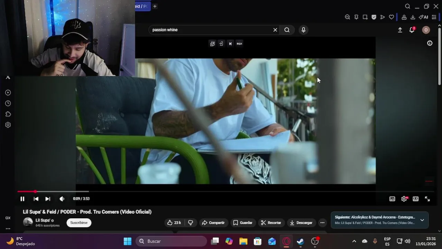The image size is (442, 249).
Task: Open extensions cube in Opera sidebar
Action: click(8, 114)
